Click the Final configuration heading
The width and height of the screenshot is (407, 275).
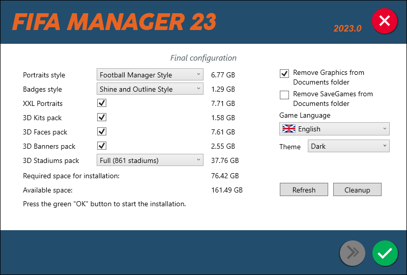pos(203,58)
